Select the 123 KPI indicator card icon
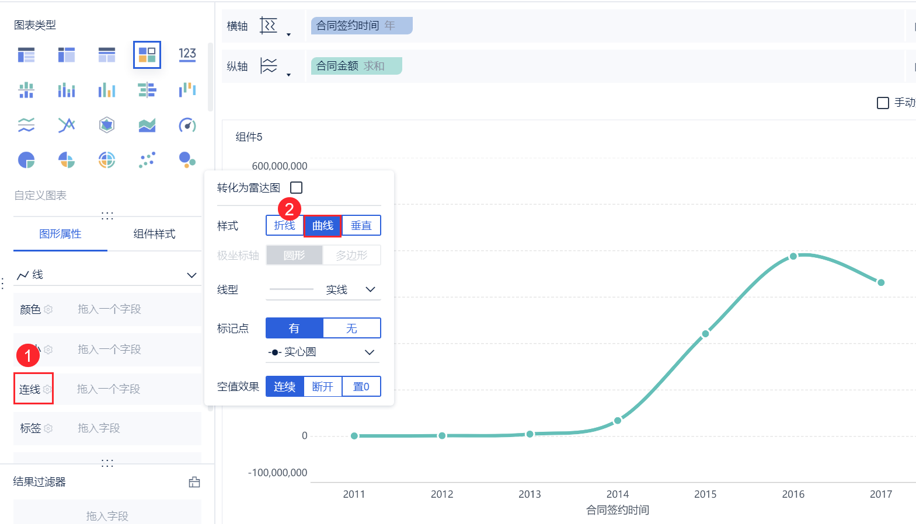Screen dimensions: 916x524 coord(187,55)
